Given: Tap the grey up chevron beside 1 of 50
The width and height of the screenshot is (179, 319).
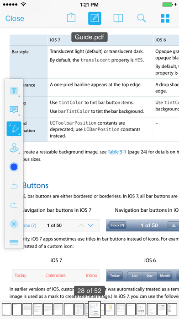Looking at the screenshot, I should [x=81, y=225].
